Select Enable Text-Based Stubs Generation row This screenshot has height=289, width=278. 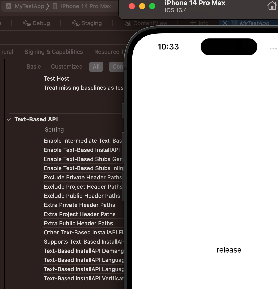(83, 159)
